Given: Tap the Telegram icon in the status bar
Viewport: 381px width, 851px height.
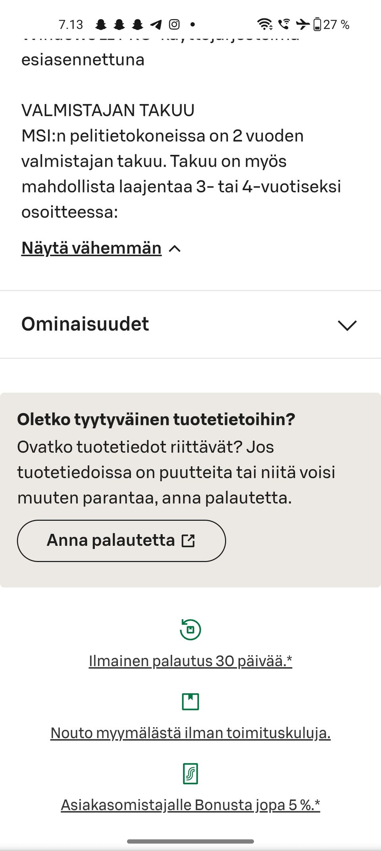Looking at the screenshot, I should pos(155,25).
